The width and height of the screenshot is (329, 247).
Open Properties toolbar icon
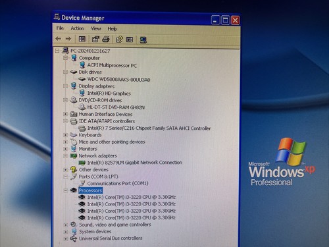click(95, 39)
